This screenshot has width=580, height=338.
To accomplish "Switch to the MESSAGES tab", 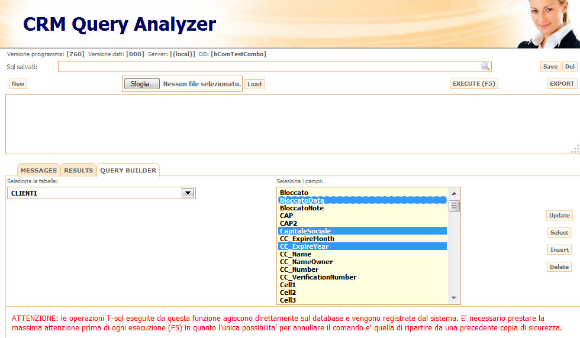I will [x=39, y=170].
